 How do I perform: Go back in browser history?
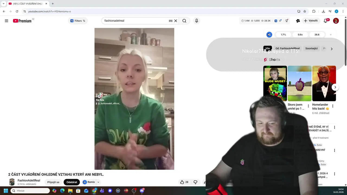pos(4,11)
